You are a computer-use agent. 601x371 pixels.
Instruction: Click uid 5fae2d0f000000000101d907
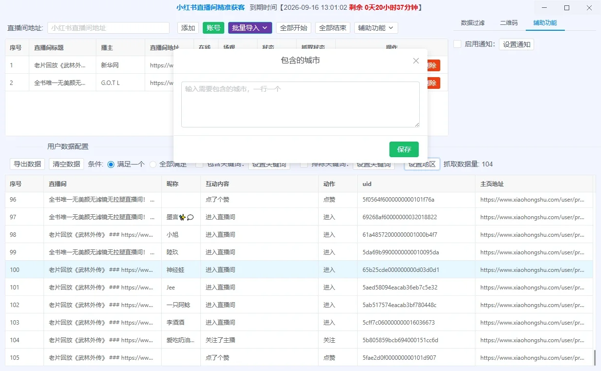click(x=399, y=357)
